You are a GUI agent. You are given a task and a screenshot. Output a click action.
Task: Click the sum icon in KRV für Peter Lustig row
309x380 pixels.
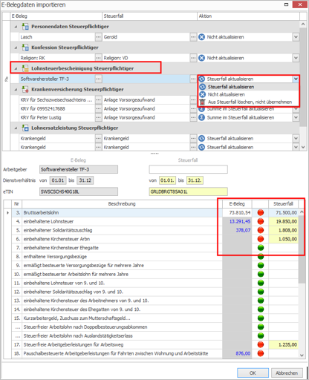[x=202, y=117]
